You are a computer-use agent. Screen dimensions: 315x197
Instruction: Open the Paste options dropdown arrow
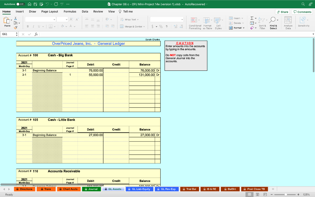(11, 20)
